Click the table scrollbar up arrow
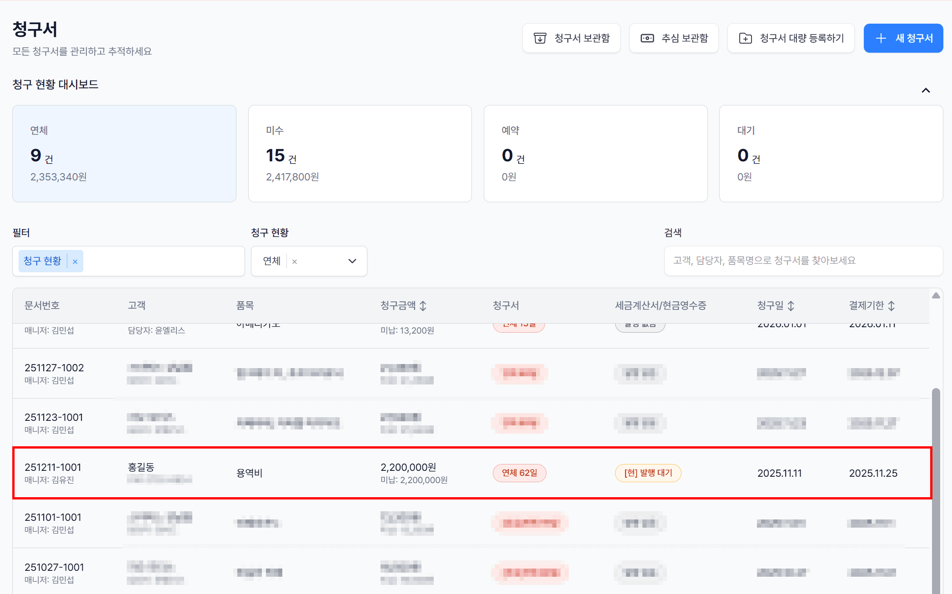The height and width of the screenshot is (594, 952). (936, 296)
